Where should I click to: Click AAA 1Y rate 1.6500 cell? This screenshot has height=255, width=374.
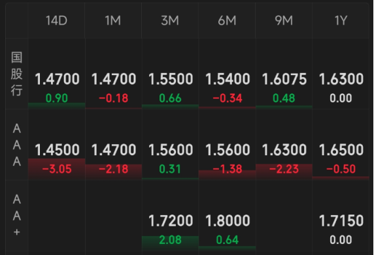341,145
